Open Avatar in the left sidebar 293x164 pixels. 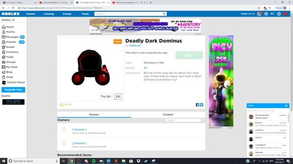[x=8, y=47]
